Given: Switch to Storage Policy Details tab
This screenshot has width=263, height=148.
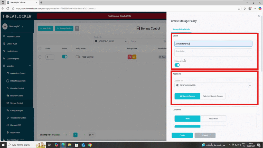Looking at the screenshot, I should click(181, 29).
